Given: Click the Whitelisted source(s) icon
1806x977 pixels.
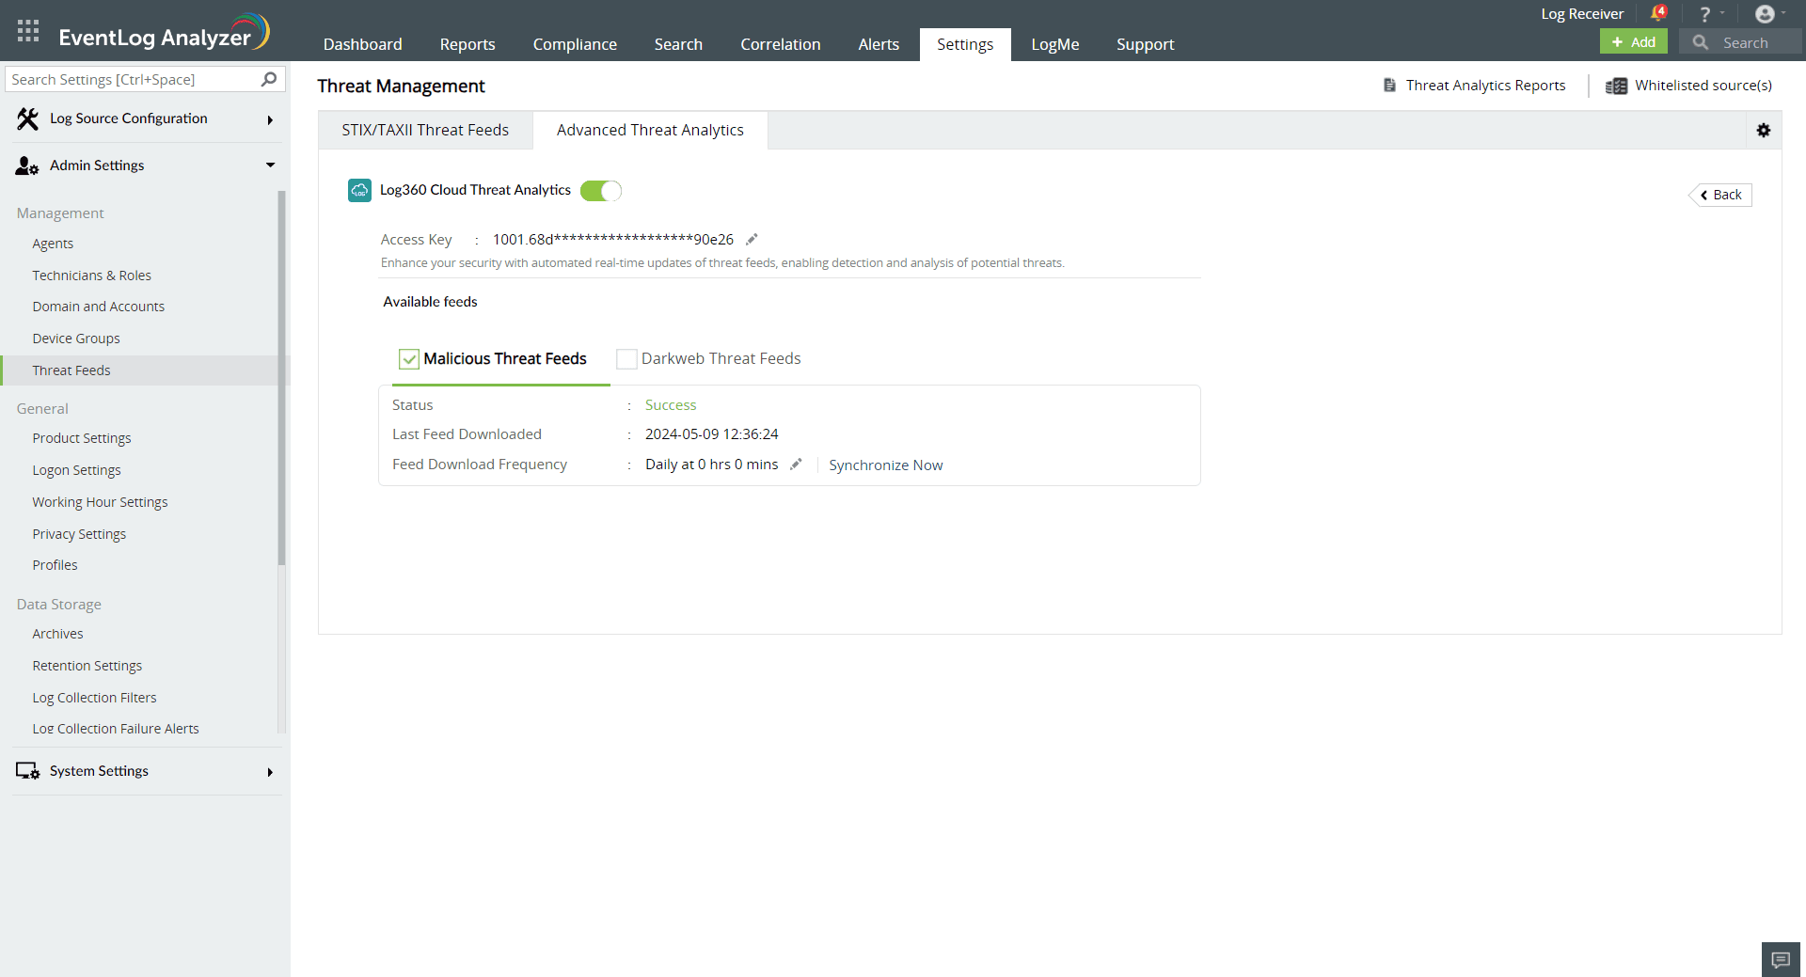Looking at the screenshot, I should pos(1616,85).
